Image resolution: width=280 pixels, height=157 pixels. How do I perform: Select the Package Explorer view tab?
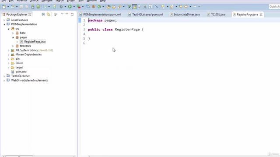point(17,14)
